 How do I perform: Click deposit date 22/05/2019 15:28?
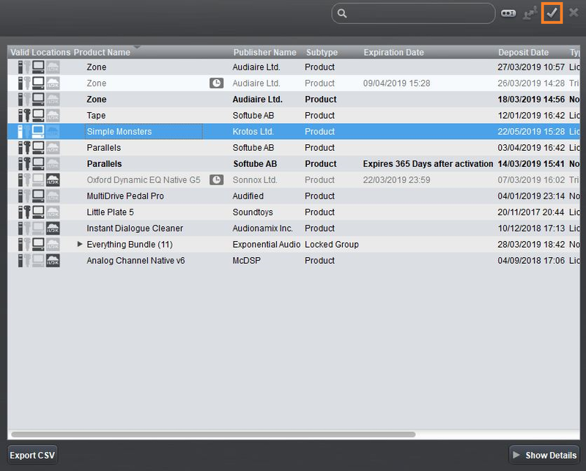coord(531,132)
